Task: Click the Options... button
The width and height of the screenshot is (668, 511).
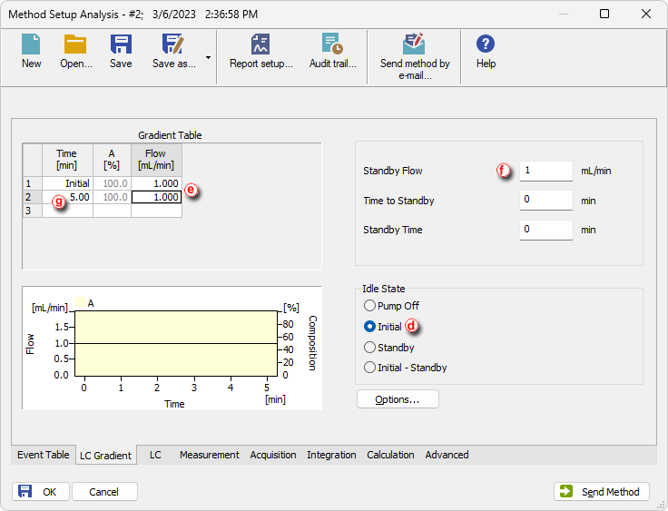Action: pyautogui.click(x=398, y=399)
